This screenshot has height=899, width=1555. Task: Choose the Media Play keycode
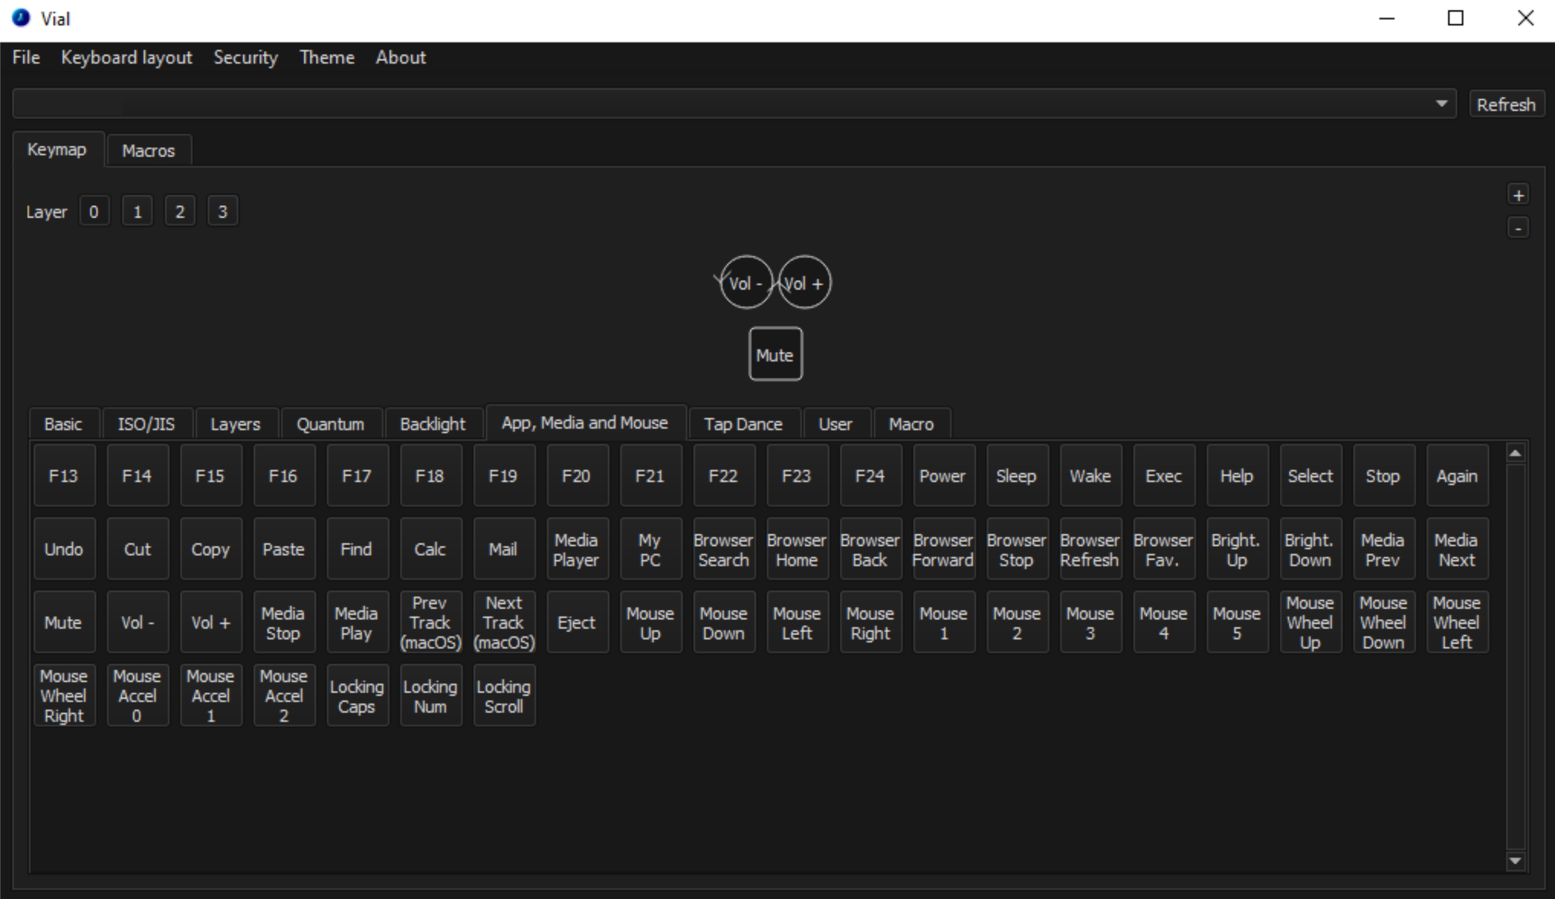pos(357,622)
